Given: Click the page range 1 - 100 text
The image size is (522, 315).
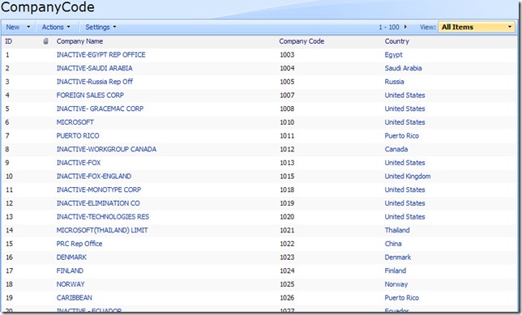Looking at the screenshot, I should pyautogui.click(x=389, y=28).
